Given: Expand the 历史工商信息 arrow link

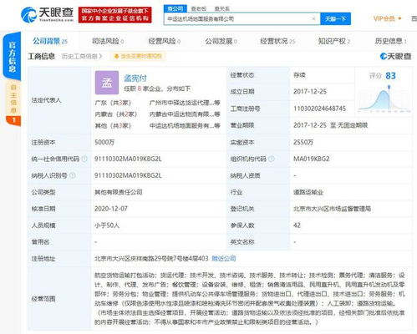Looking at the screenshot, I should (82, 57).
